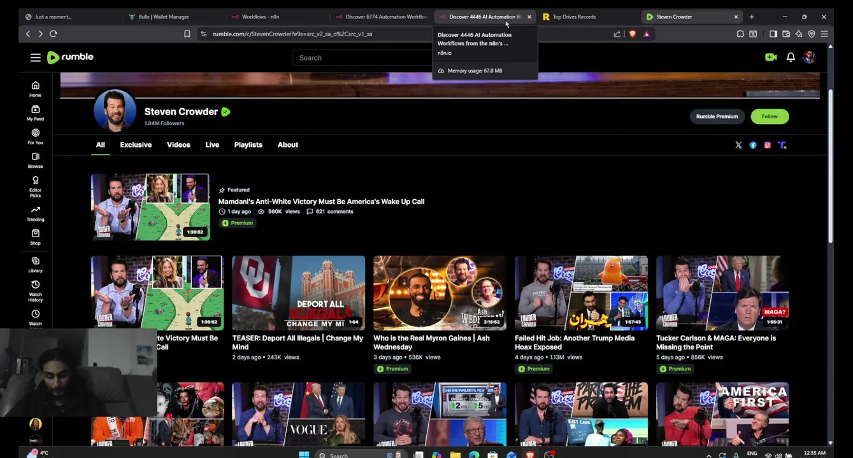853x458 pixels.
Task: Open the Brave Wallet icon
Action: 786,34
